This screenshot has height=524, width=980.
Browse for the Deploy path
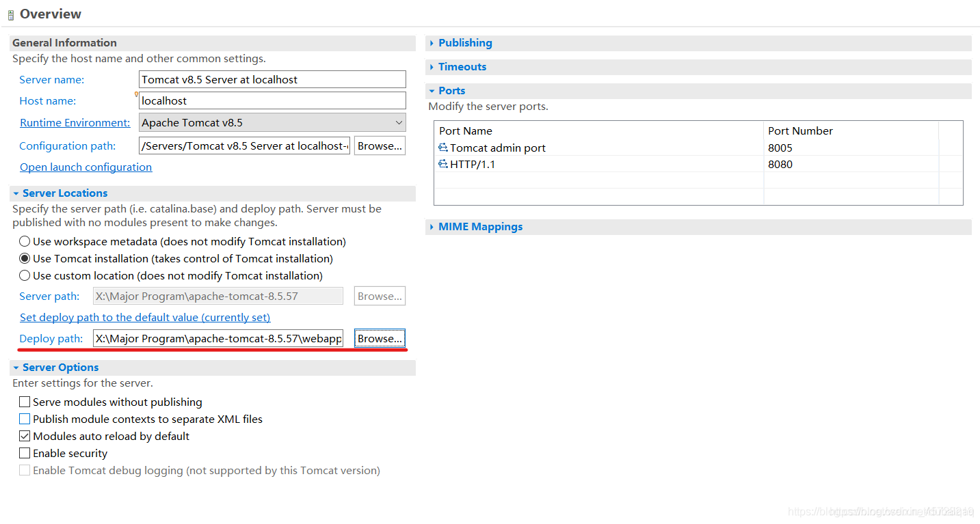point(380,338)
